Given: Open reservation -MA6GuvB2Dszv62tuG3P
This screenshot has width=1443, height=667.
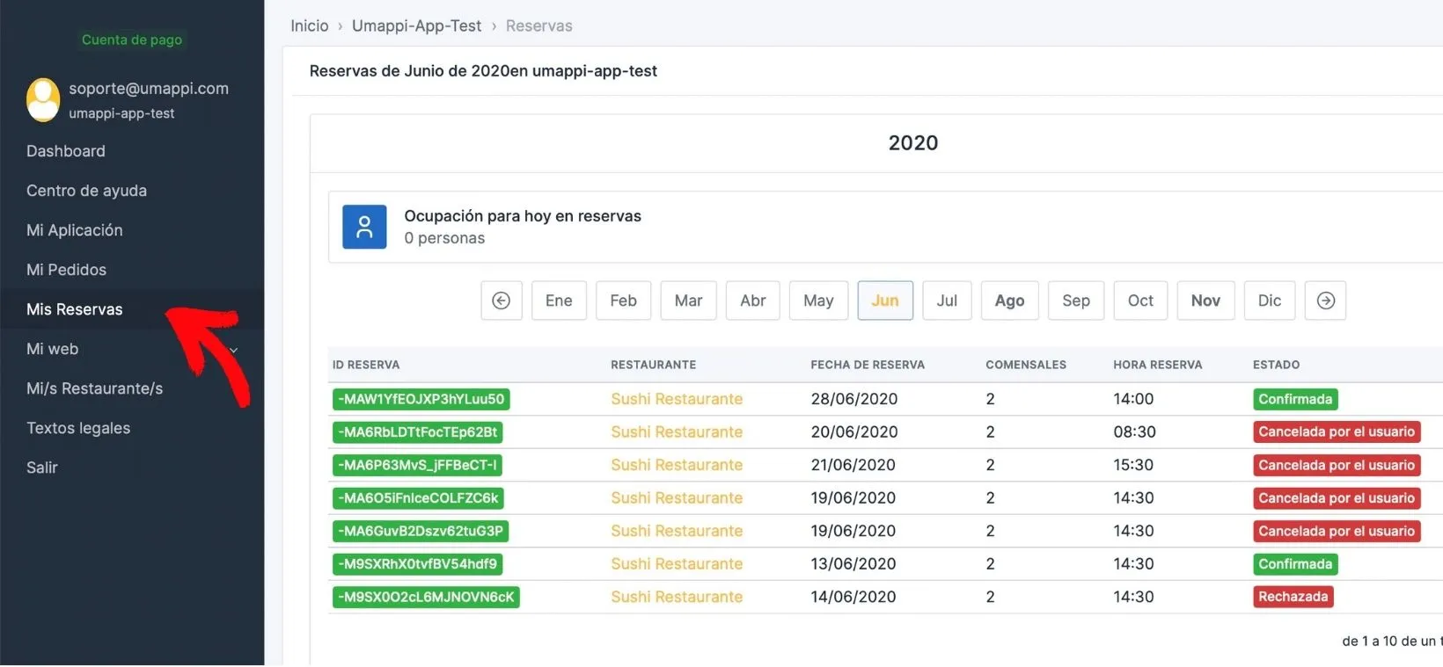Looking at the screenshot, I should pos(421,531).
